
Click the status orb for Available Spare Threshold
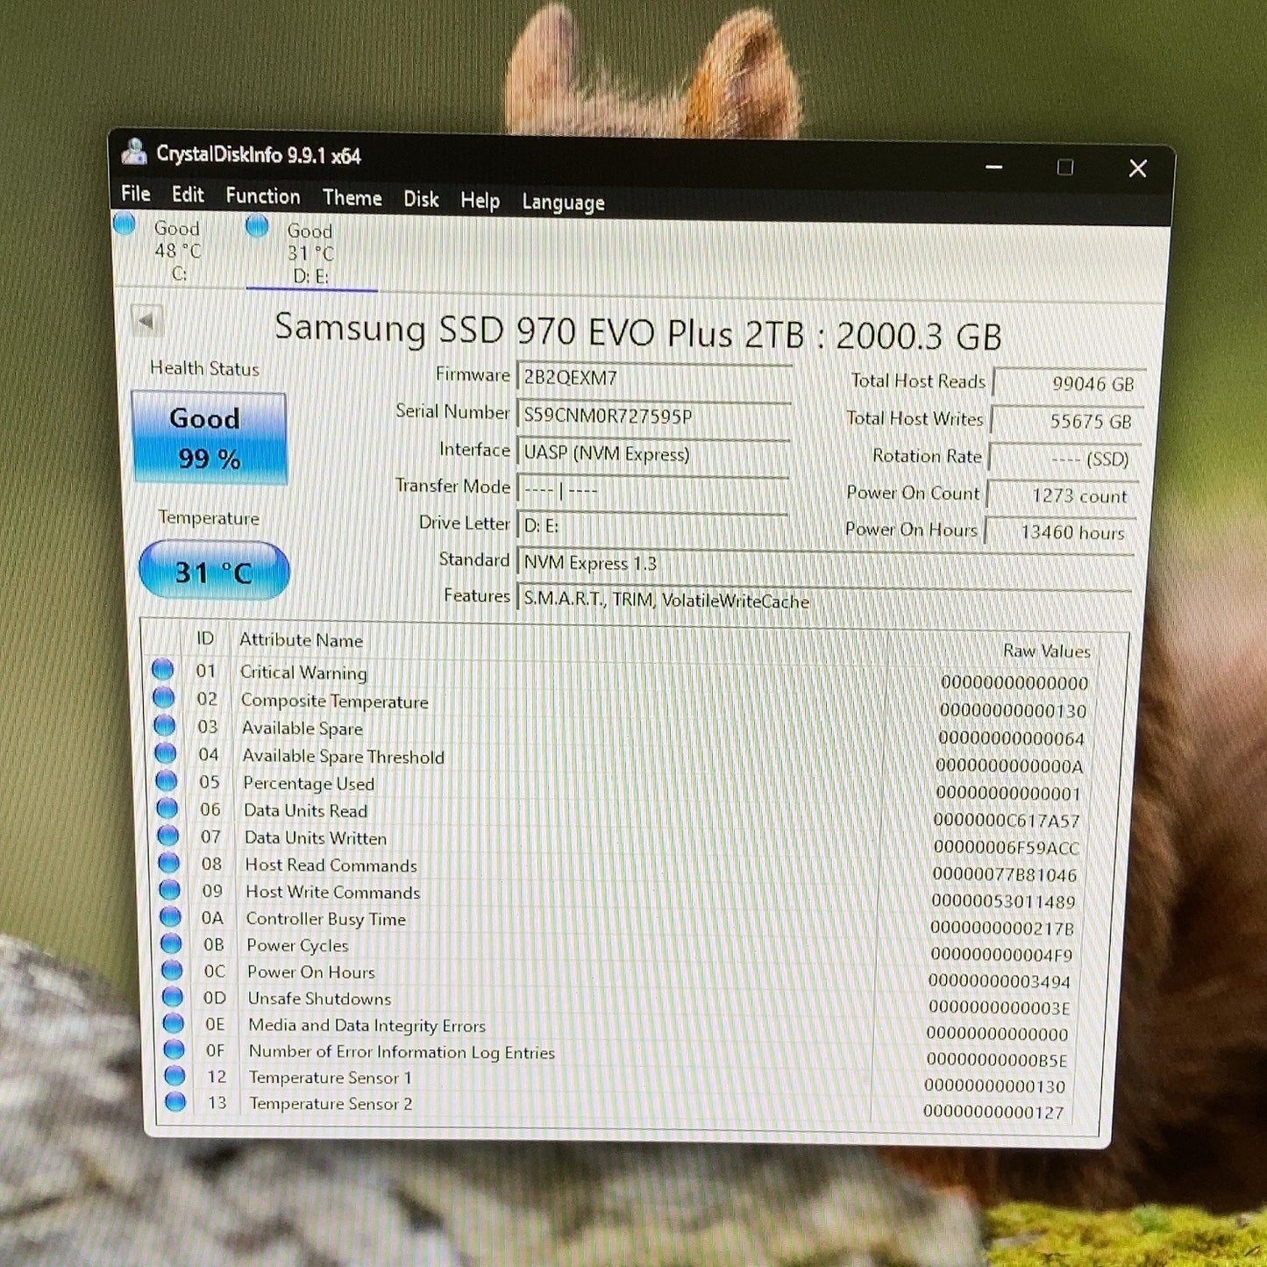pyautogui.click(x=165, y=753)
